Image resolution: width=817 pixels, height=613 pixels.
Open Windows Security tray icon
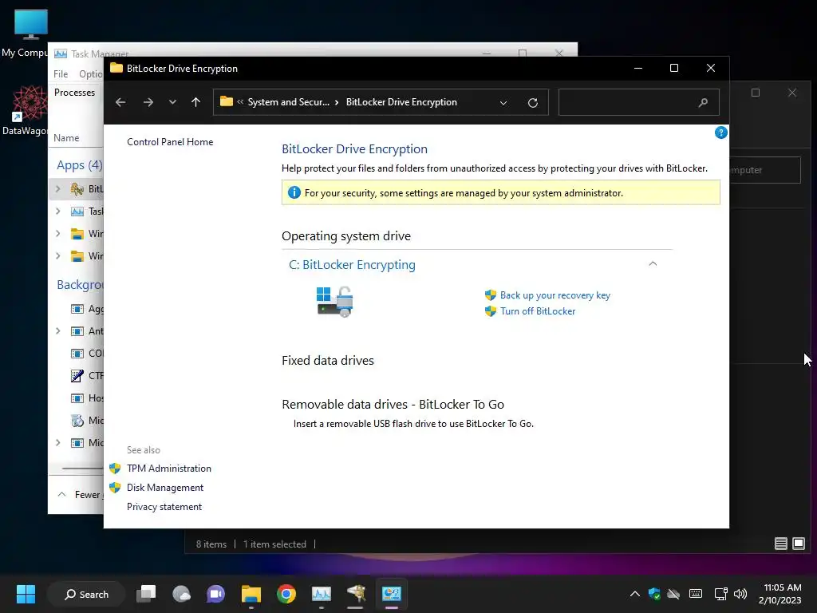[654, 594]
